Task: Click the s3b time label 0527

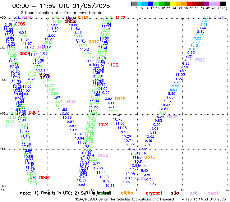Action: click(200, 60)
